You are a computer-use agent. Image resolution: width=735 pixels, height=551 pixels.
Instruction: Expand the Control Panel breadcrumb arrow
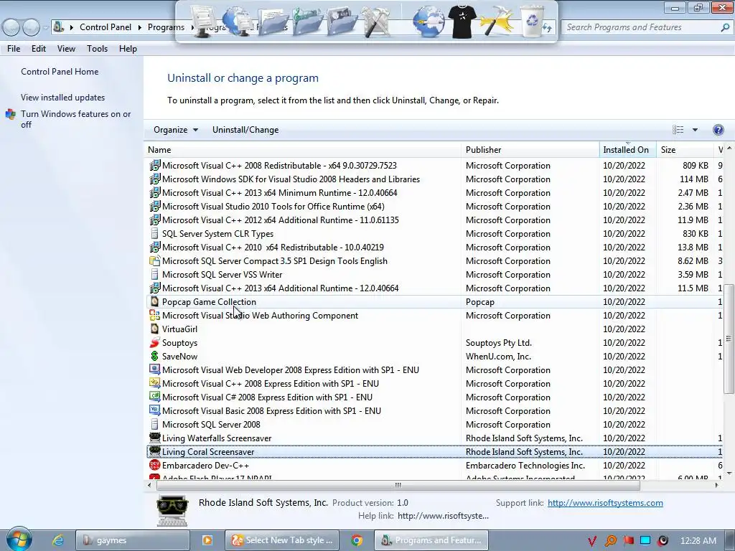tap(140, 27)
